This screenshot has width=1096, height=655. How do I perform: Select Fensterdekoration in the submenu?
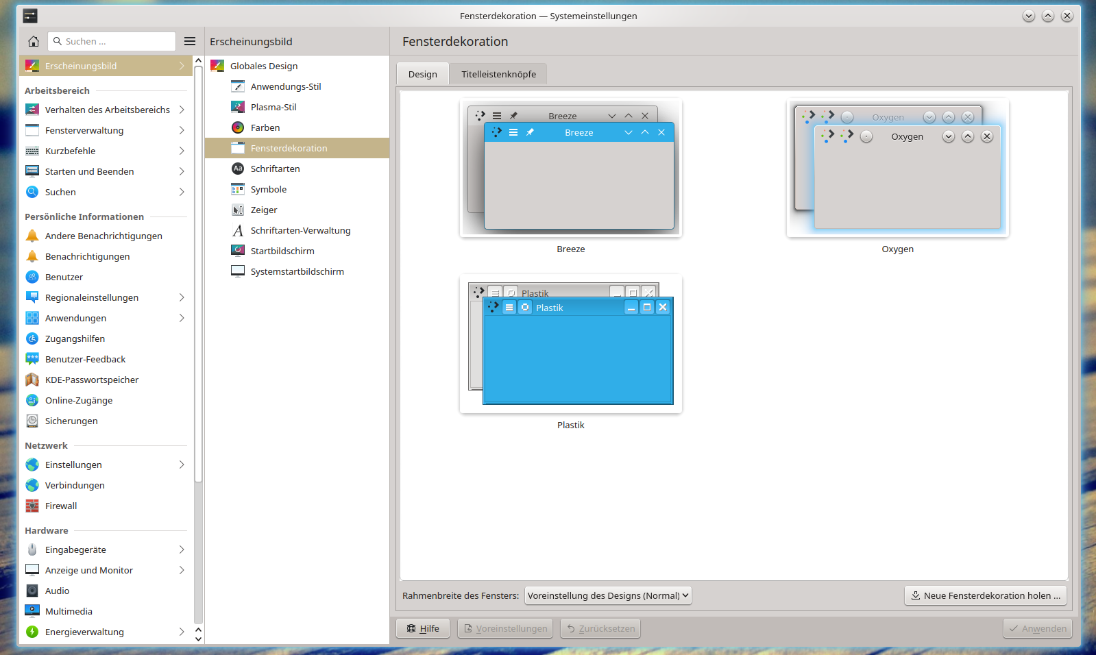click(297, 148)
